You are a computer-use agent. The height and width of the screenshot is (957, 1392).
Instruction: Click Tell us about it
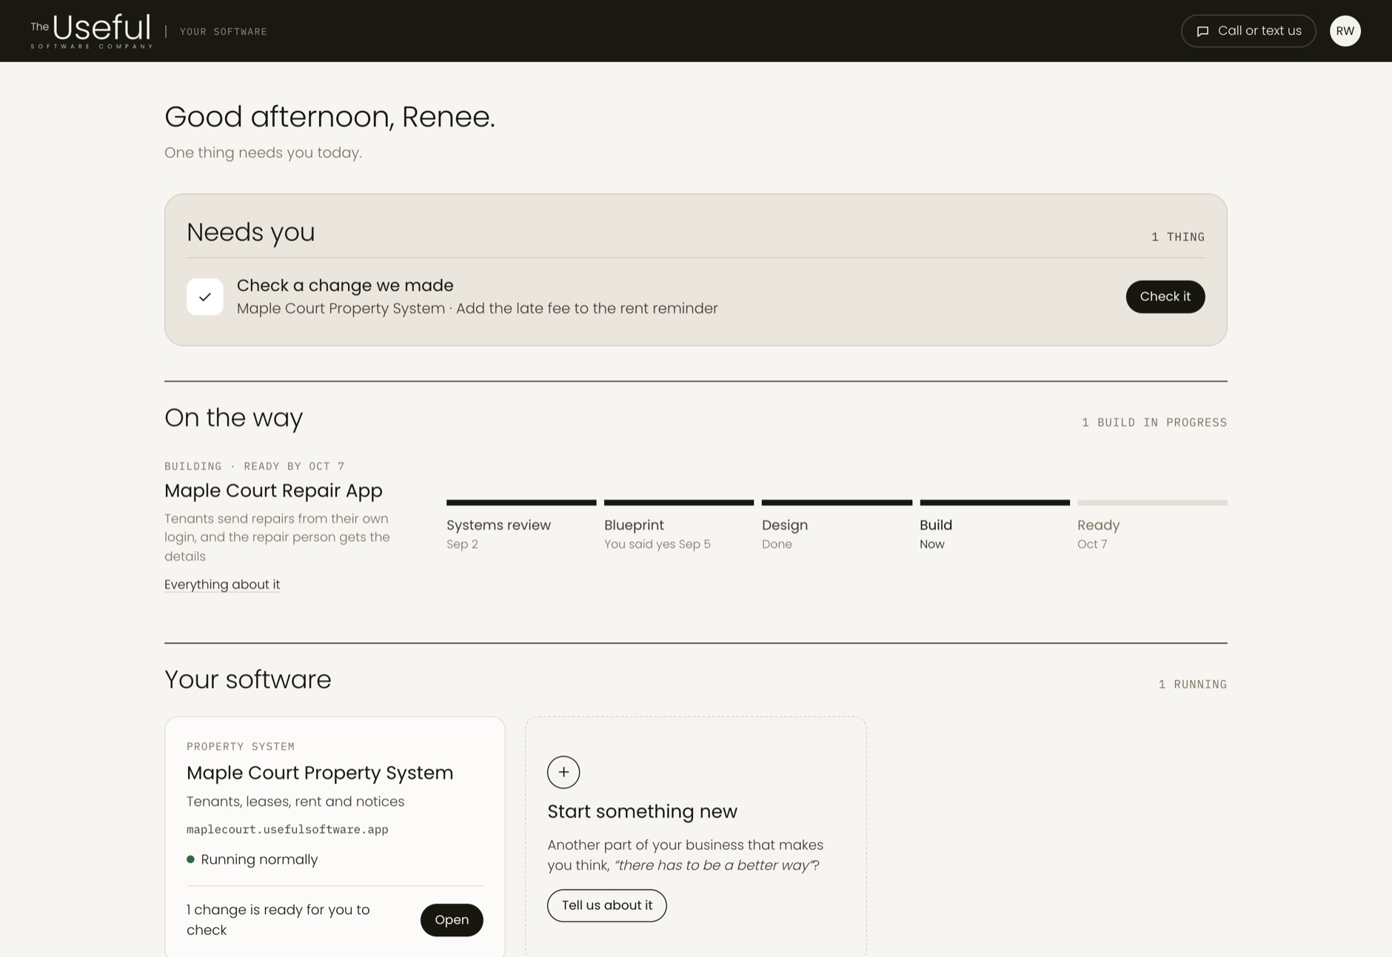pos(606,905)
